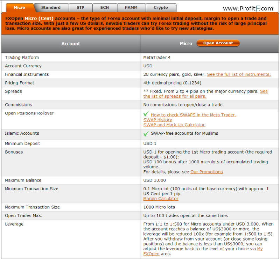Select the Pricing Format row label
The width and height of the screenshot is (280, 259).
[20, 83]
